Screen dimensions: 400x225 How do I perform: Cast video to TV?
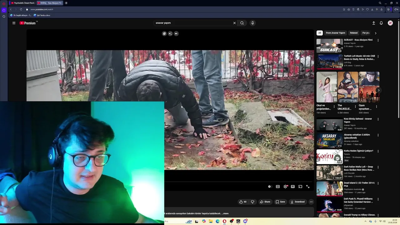pyautogui.click(x=300, y=187)
